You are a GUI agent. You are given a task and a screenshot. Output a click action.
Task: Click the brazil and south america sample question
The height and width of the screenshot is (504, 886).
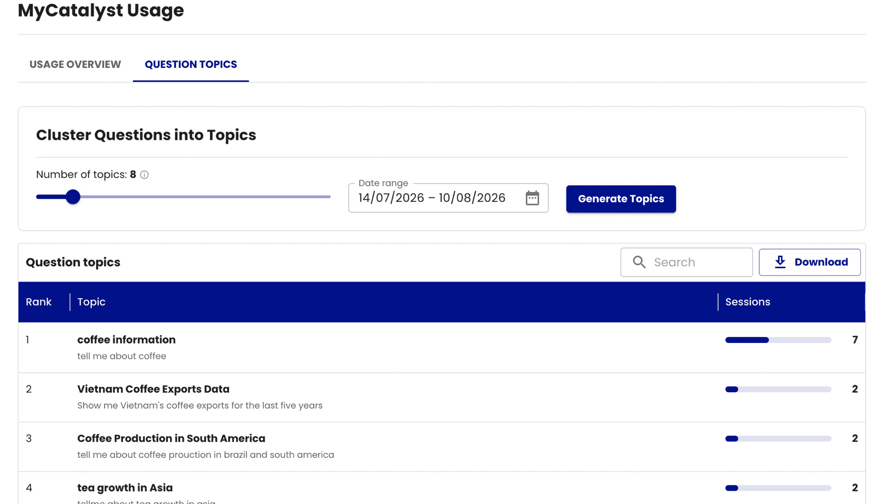click(x=206, y=455)
